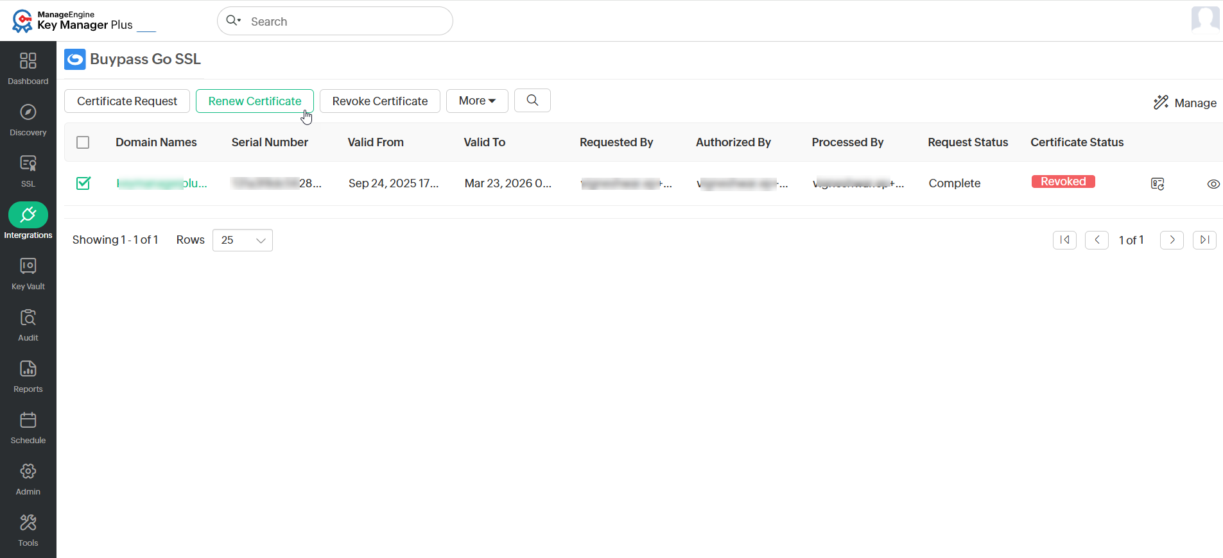Viewport: 1223px width, 558px height.
Task: View certificate details with the eye icon
Action: 1213,184
